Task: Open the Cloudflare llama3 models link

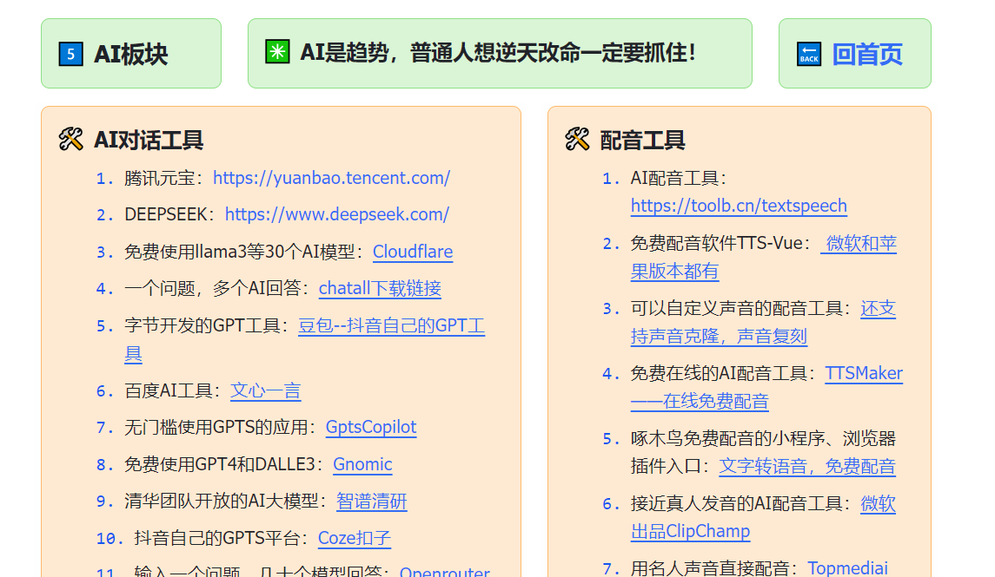Action: coord(412,252)
